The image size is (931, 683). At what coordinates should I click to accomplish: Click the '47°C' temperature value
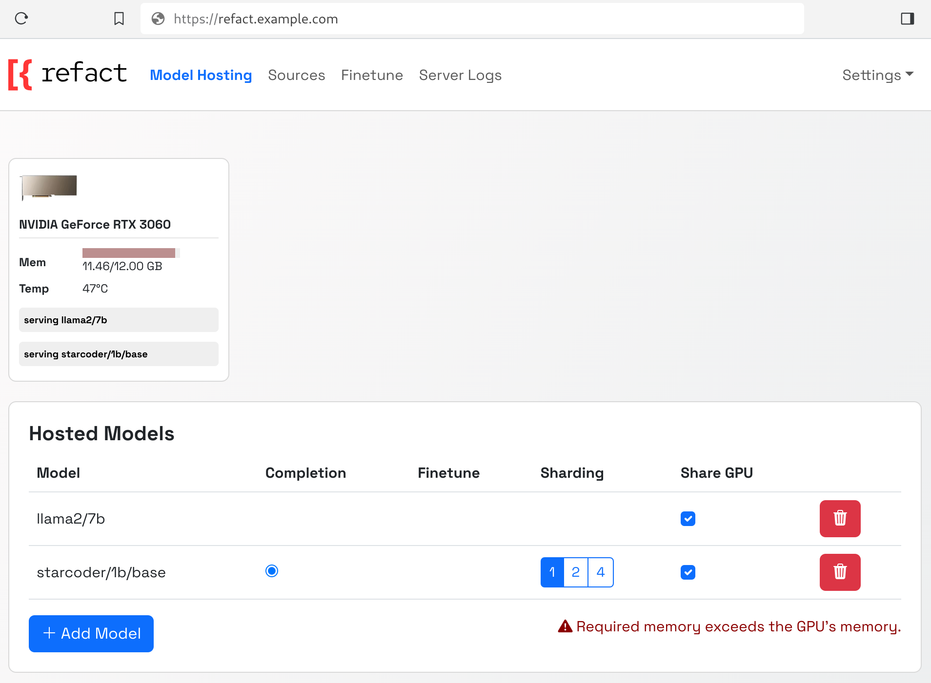[x=95, y=289]
